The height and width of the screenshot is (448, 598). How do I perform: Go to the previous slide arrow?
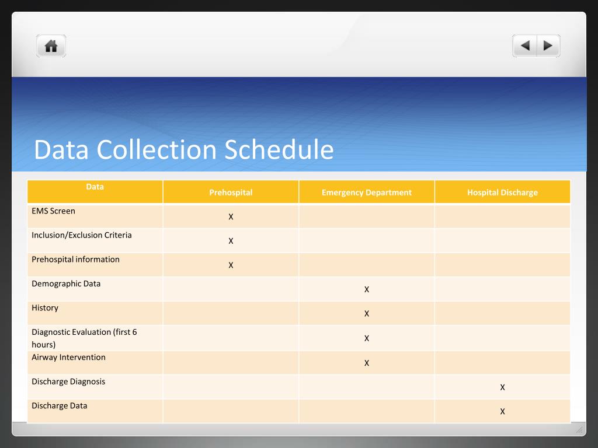click(525, 45)
